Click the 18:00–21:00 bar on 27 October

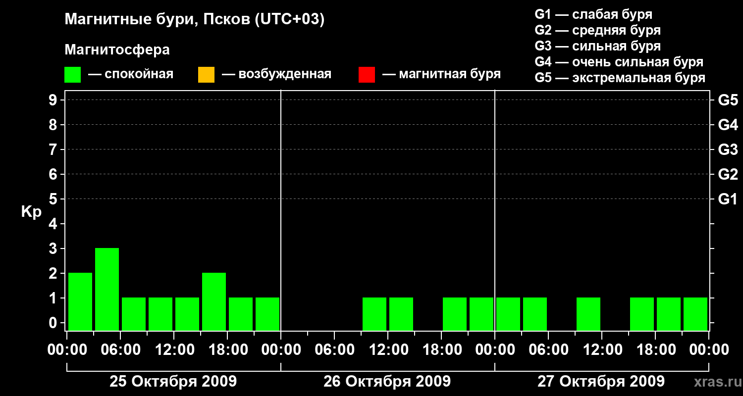pyautogui.click(x=669, y=314)
